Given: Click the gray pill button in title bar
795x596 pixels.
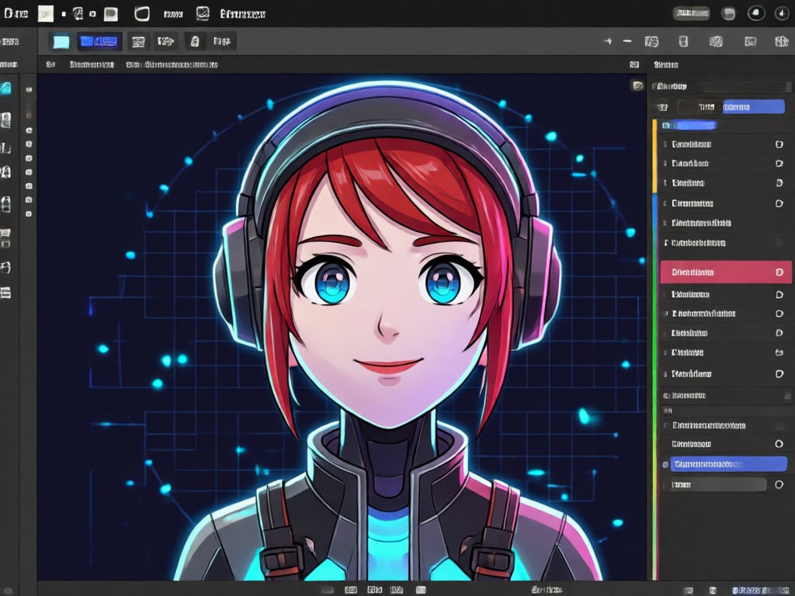Looking at the screenshot, I should (x=691, y=13).
